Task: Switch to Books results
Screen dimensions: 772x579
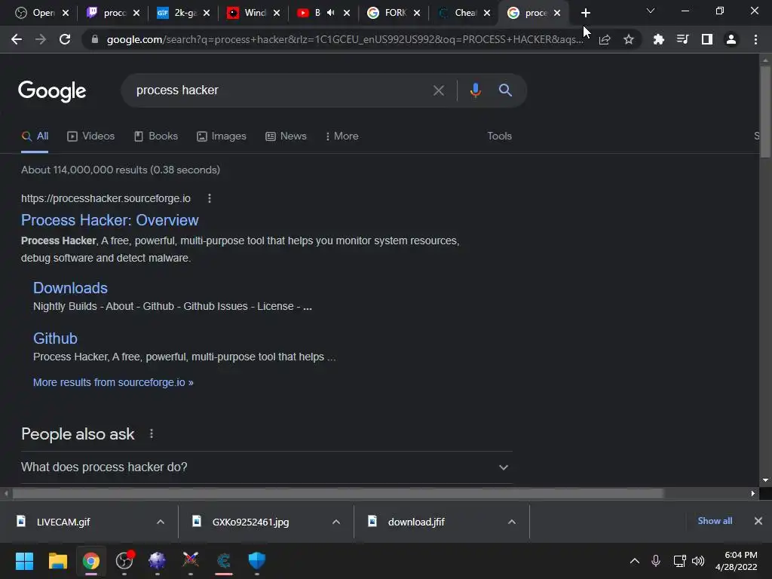Action: tap(156, 136)
